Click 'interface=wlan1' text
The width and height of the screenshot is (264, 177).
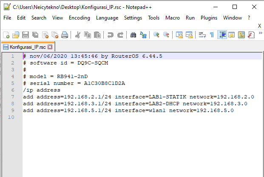pos(140,110)
